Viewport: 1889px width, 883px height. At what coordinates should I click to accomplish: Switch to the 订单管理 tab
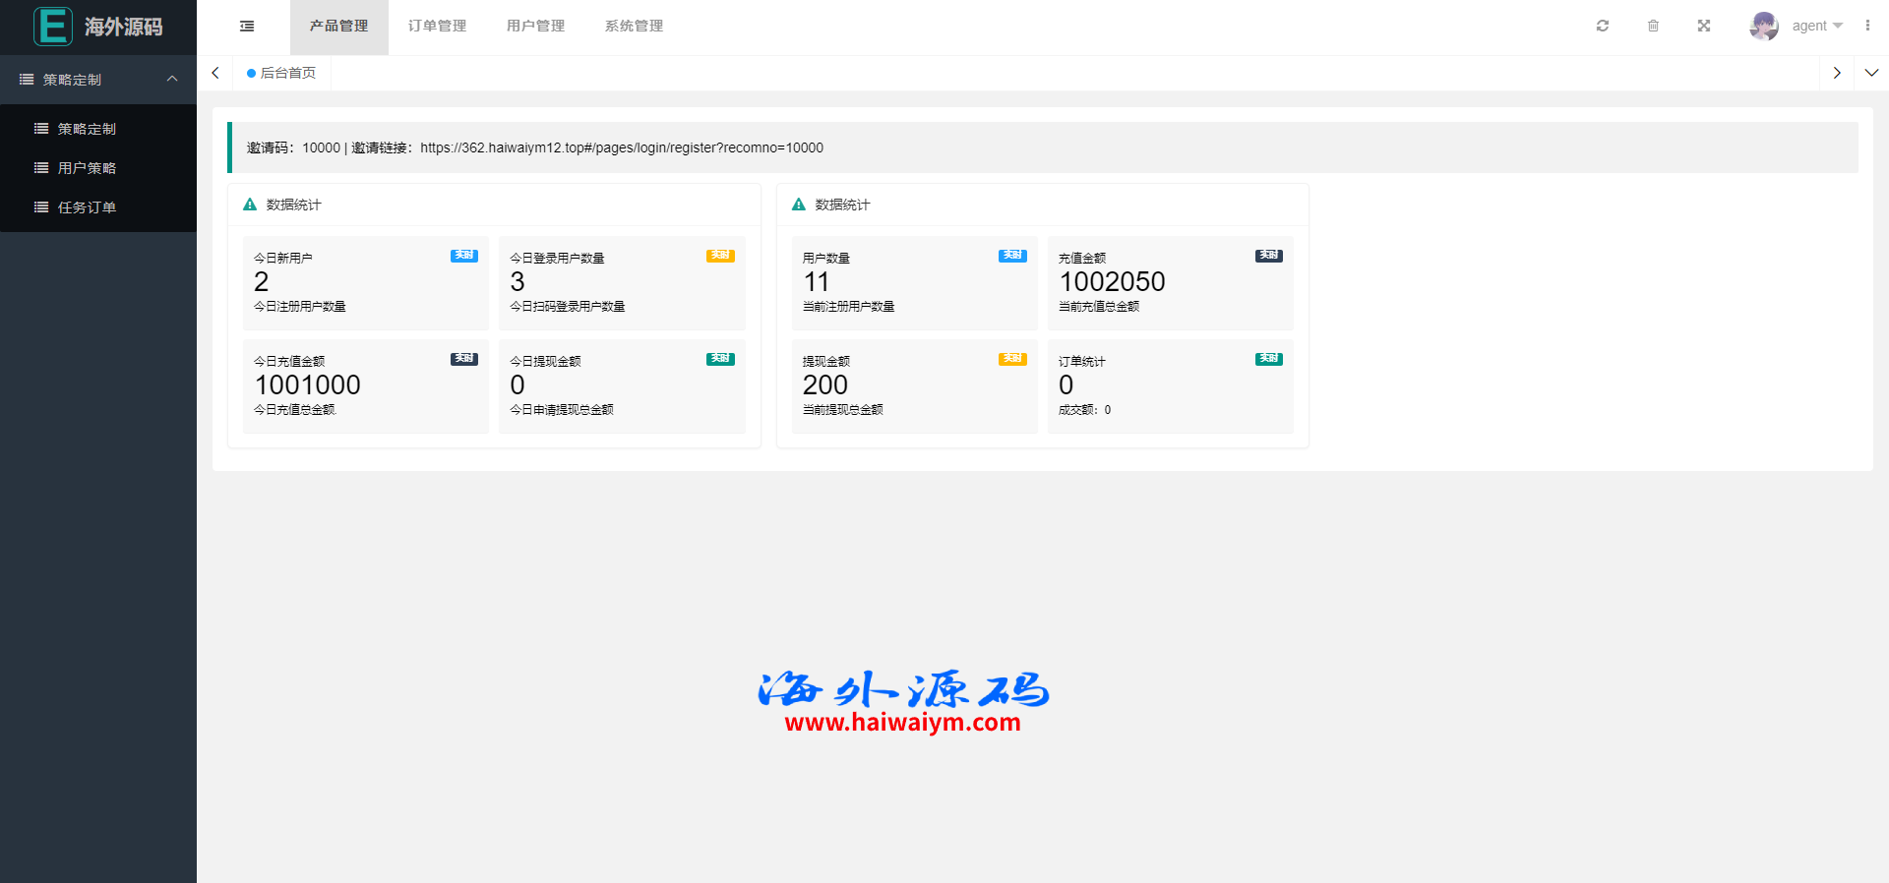pyautogui.click(x=437, y=27)
